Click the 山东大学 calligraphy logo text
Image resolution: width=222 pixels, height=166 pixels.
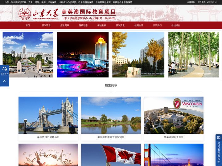click(x=45, y=13)
